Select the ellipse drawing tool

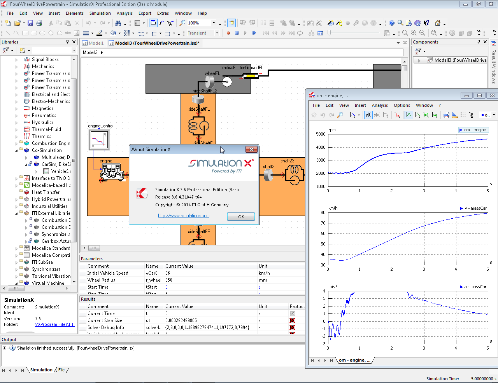42,33
